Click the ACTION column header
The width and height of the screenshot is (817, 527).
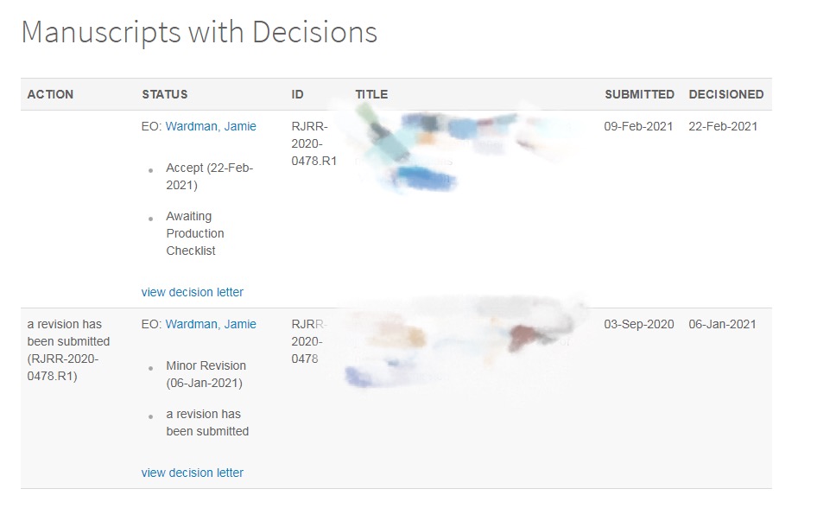[x=50, y=94]
